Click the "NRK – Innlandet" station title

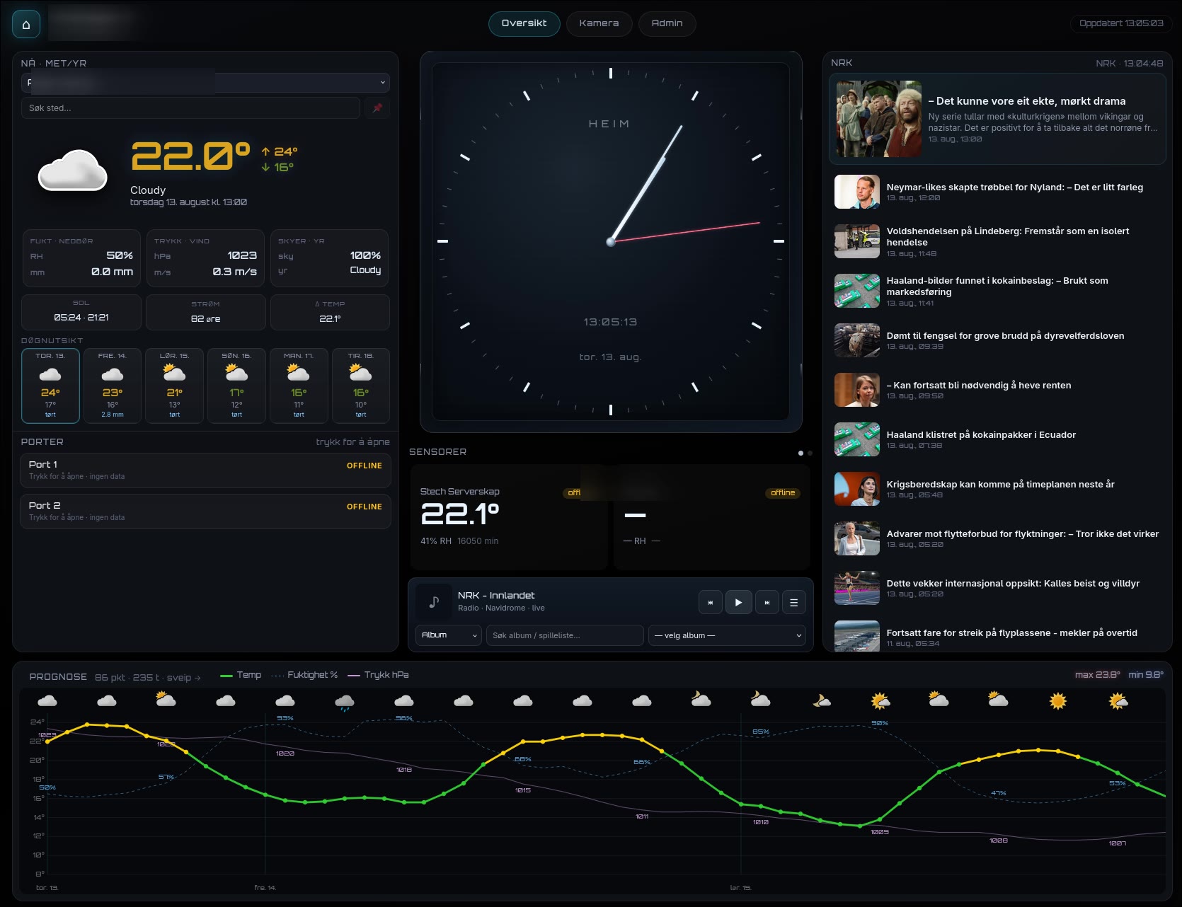(x=496, y=596)
